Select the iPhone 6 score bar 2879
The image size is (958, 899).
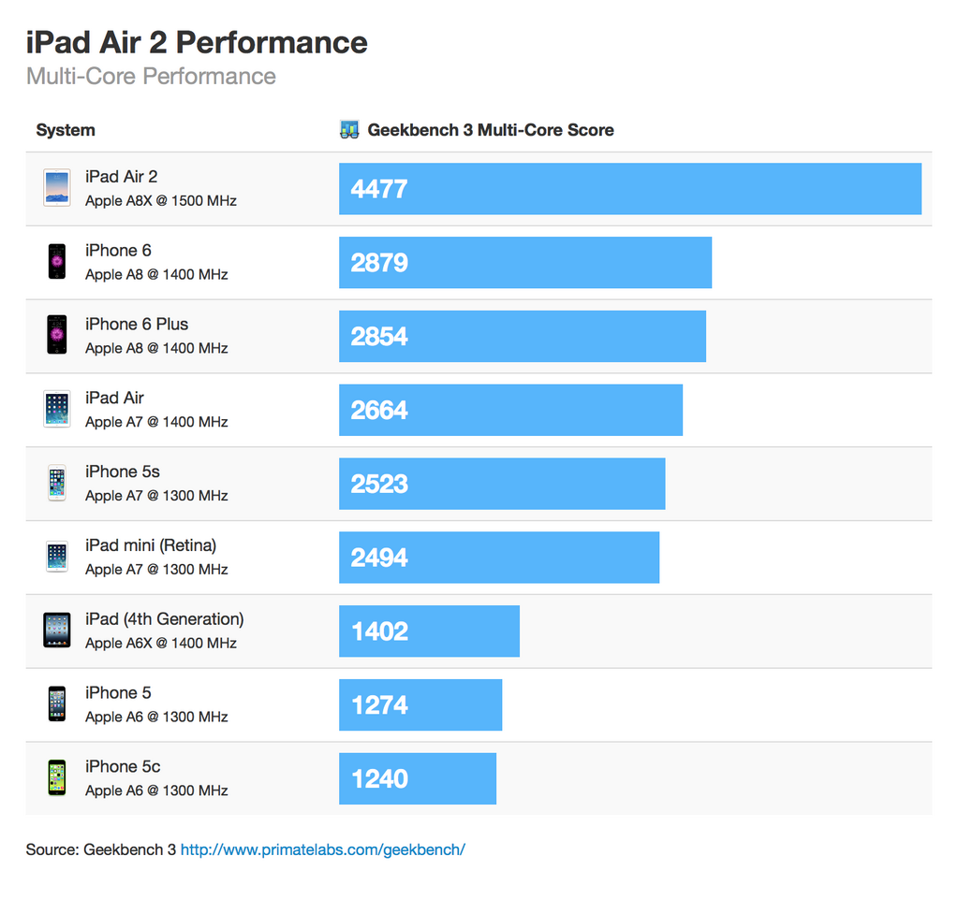click(x=524, y=263)
